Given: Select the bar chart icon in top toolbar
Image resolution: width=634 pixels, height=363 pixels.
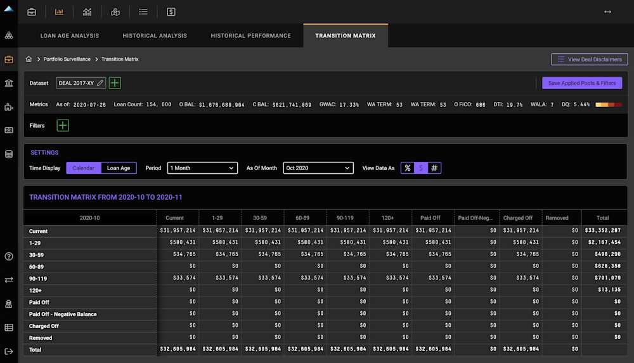Looking at the screenshot, I should tap(59, 12).
